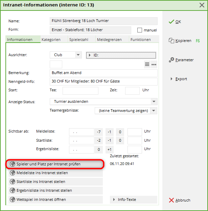This screenshot has width=208, height=211.
Task: Click the Startliste 0 days button
Action: coord(120,140)
